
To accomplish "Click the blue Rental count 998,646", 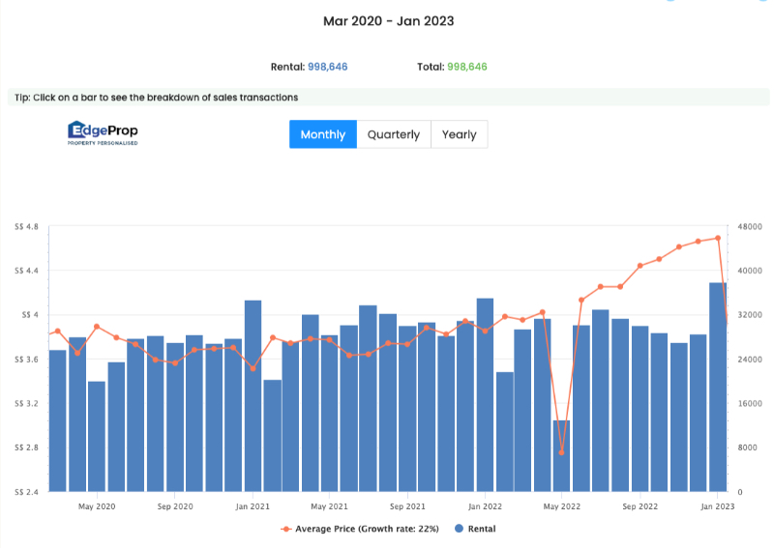I will (x=327, y=67).
